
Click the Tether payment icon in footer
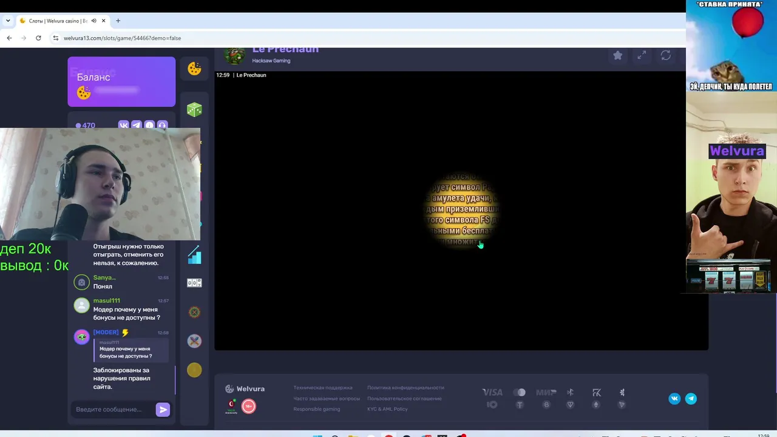(x=520, y=405)
